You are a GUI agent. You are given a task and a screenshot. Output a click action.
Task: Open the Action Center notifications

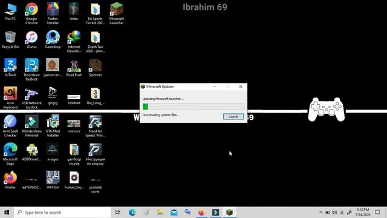[x=377, y=213]
